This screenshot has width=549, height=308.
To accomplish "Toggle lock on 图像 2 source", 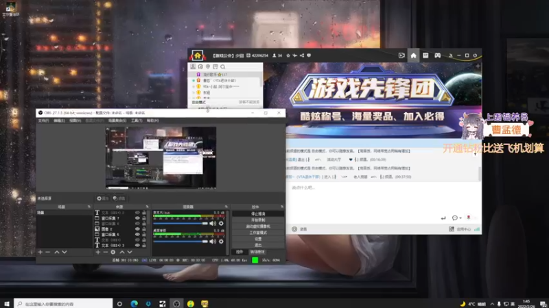I will coord(144,229).
